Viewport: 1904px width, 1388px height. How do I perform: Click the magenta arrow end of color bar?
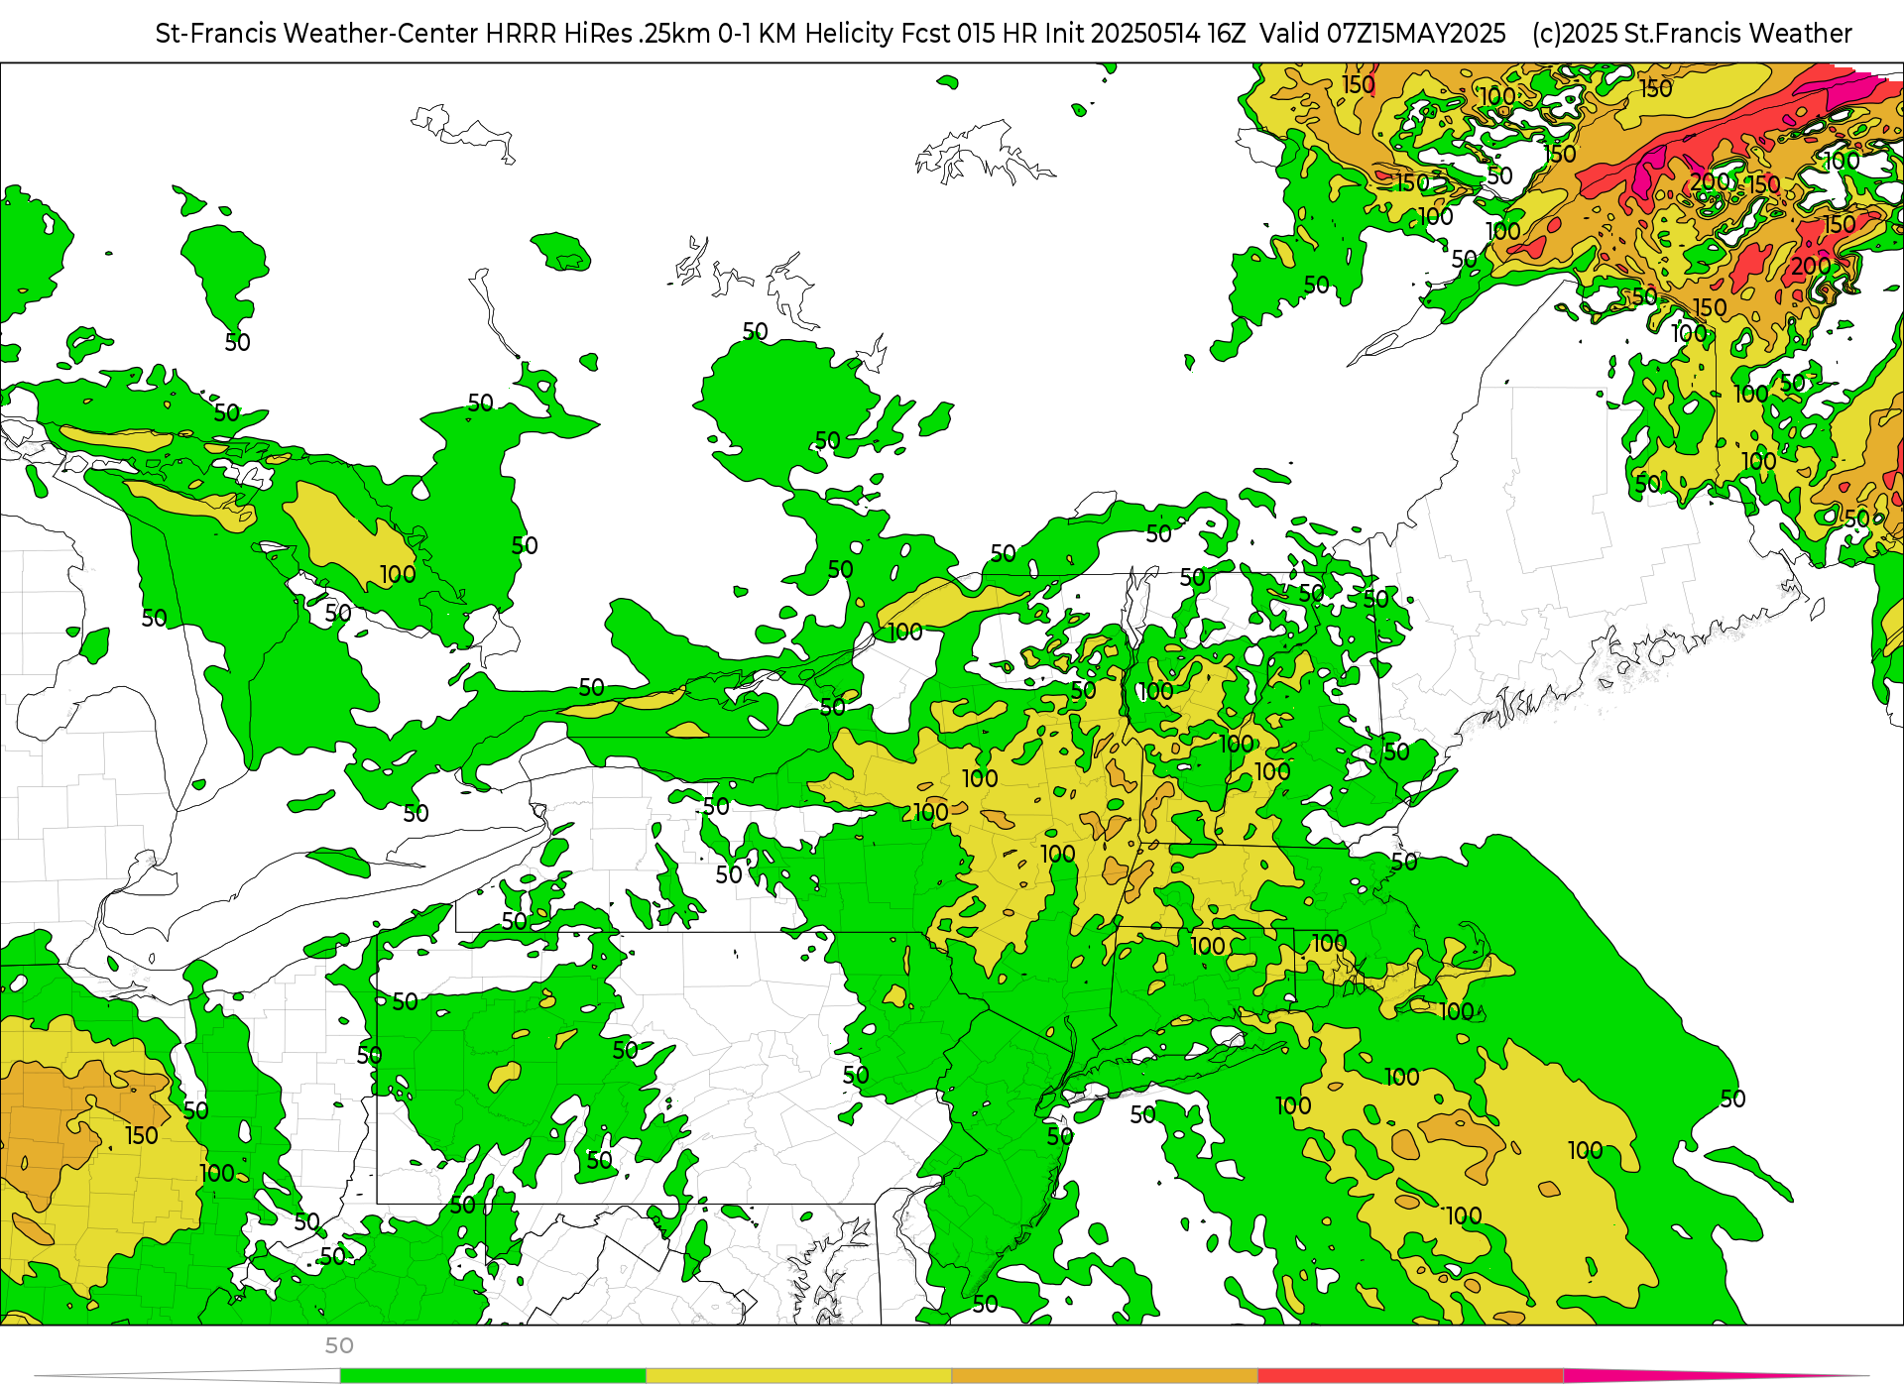tap(1716, 1376)
